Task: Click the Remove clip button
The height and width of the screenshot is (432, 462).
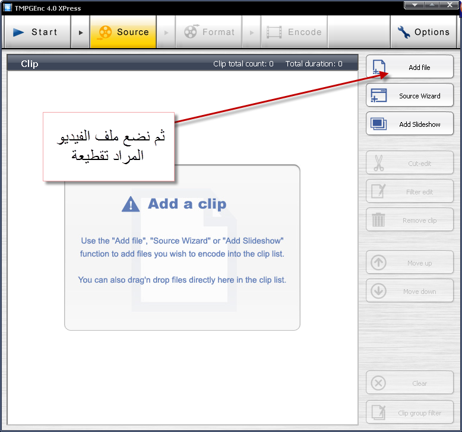Action: tap(410, 220)
